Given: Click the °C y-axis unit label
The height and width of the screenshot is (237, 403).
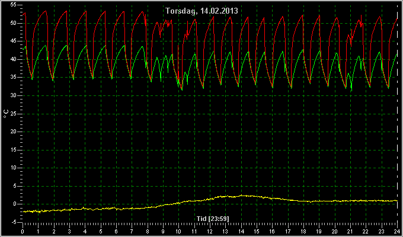Looking at the screenshot, I should 6,114.
